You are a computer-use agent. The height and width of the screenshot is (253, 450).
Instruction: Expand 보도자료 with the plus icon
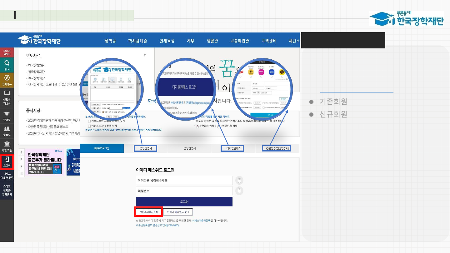(145, 55)
